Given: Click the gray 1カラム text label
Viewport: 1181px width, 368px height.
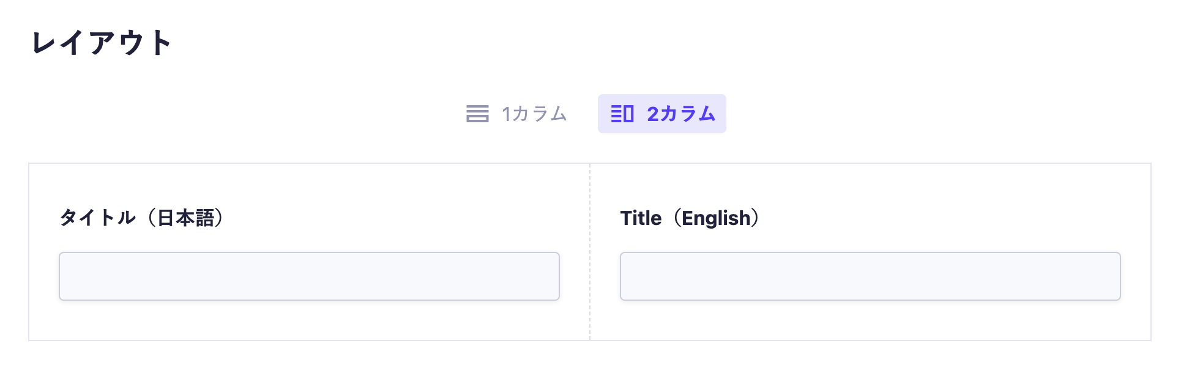Looking at the screenshot, I should tap(534, 114).
